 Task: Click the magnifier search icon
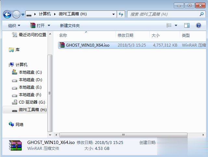click(201, 14)
